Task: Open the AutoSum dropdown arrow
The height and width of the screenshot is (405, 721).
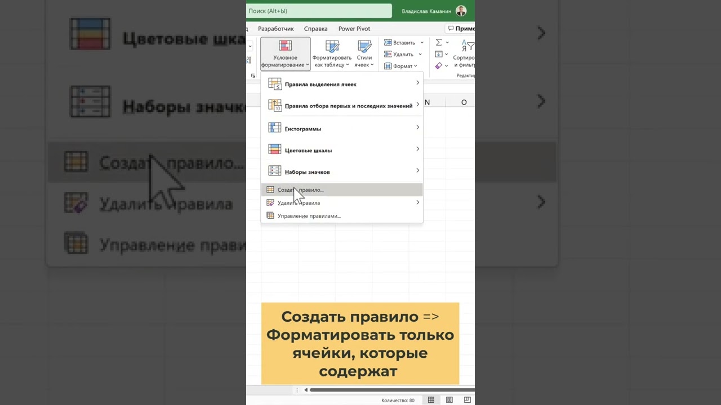Action: pyautogui.click(x=447, y=43)
